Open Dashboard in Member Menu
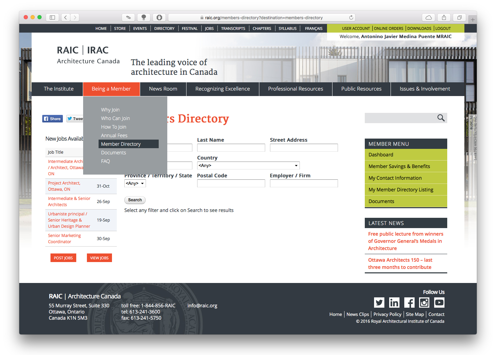This screenshot has height=355, width=496. [406, 155]
